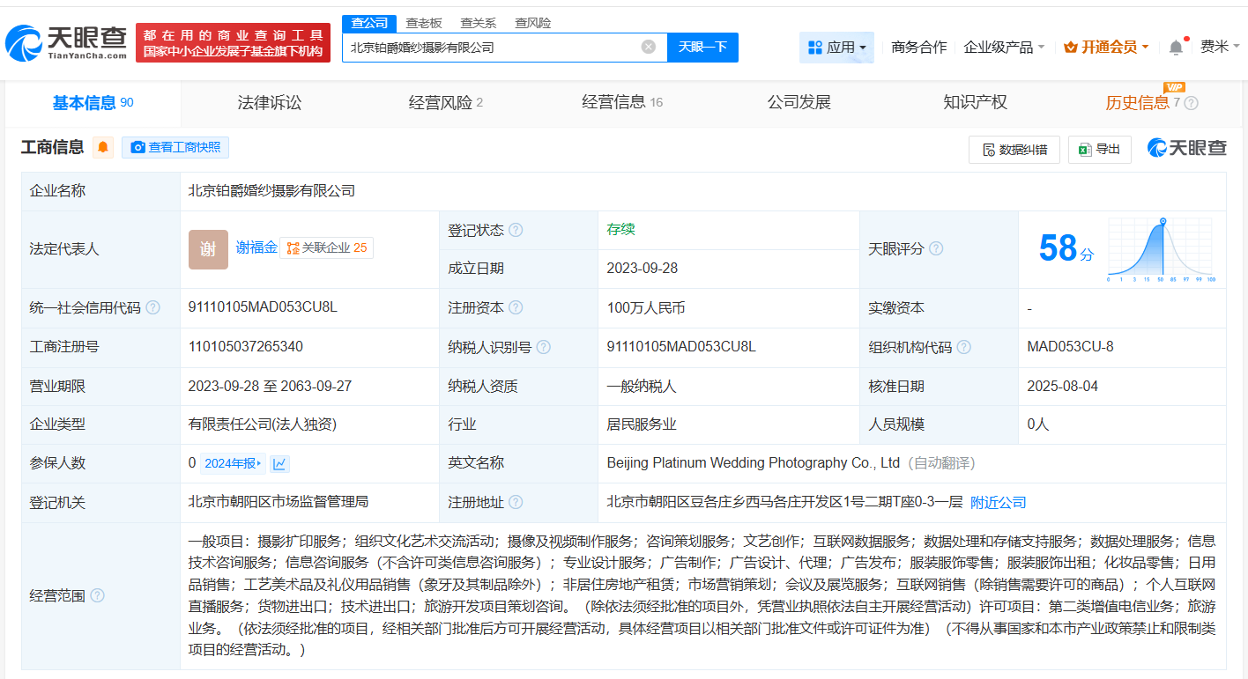Click the 天眼一下 search button
The image size is (1248, 679).
(x=702, y=48)
